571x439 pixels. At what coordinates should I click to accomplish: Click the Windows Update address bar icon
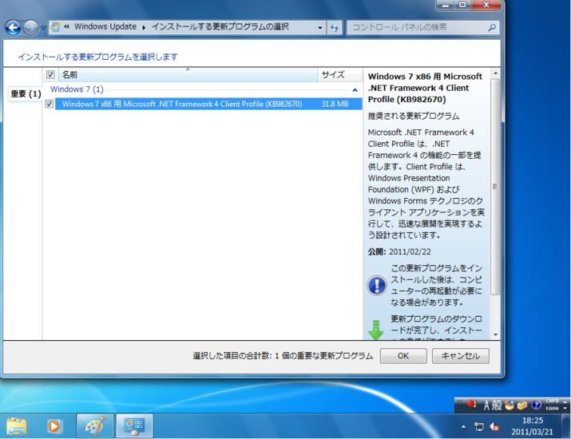[x=55, y=27]
